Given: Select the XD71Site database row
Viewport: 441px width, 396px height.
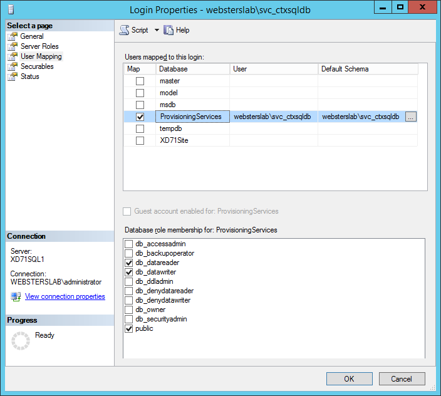Looking at the screenshot, I should point(174,140).
